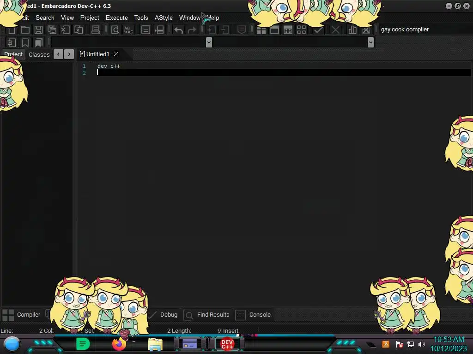Viewport: 473px width, 354px height.
Task: Click the Dev-C++ taskbar icon
Action: click(x=227, y=344)
